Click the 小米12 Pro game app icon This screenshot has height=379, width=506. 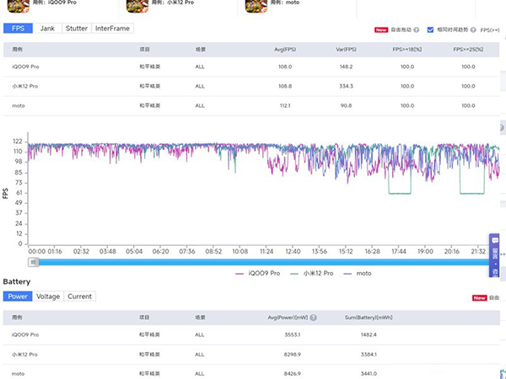(137, 7)
